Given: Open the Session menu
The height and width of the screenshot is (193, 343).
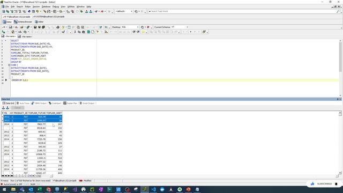Looking at the screenshot, I should pos(36,6).
